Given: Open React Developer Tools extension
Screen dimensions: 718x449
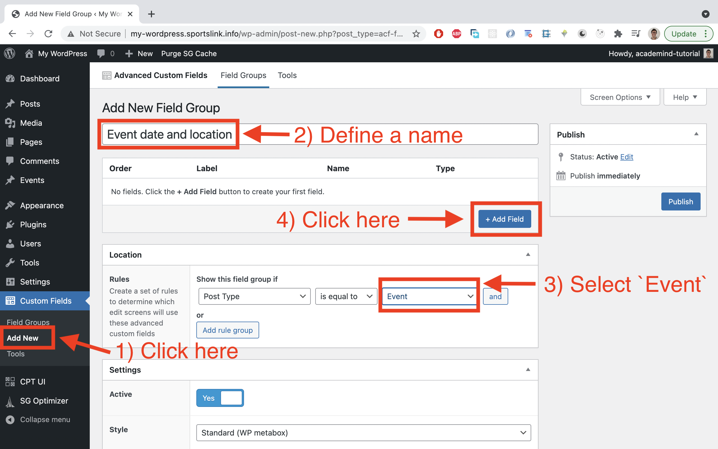Looking at the screenshot, I should coord(493,34).
